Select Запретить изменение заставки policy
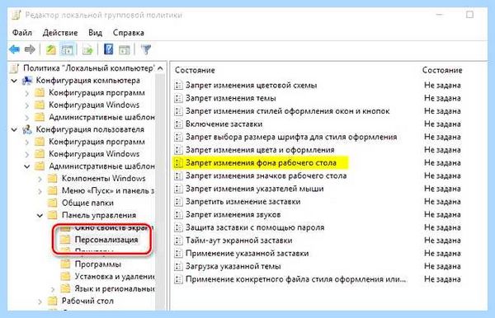 point(243,202)
